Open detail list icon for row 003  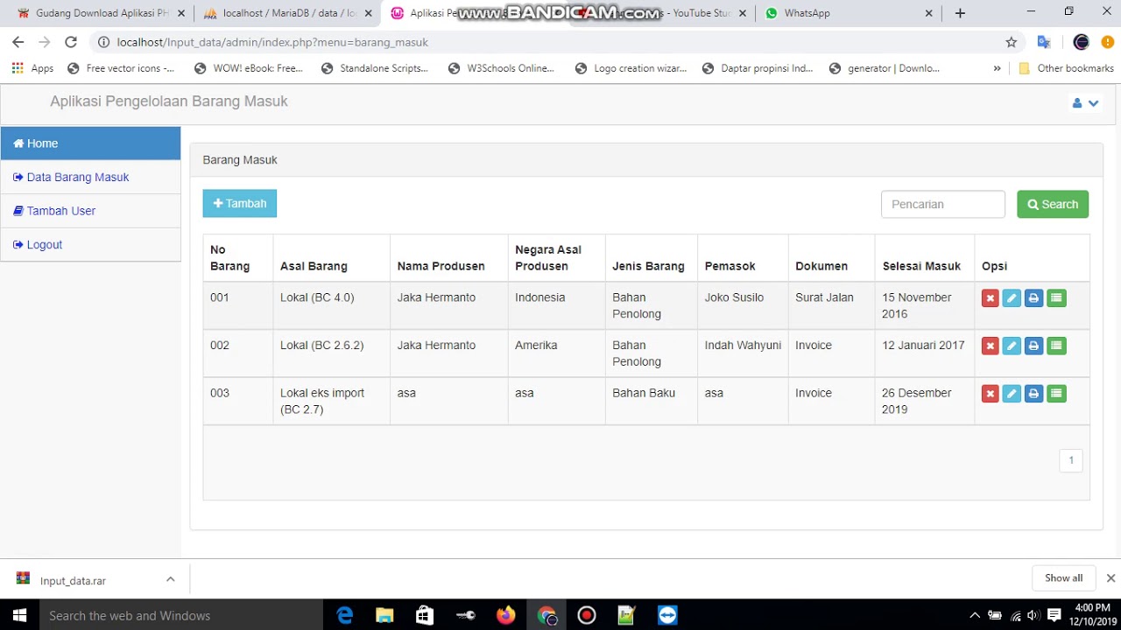tap(1056, 394)
